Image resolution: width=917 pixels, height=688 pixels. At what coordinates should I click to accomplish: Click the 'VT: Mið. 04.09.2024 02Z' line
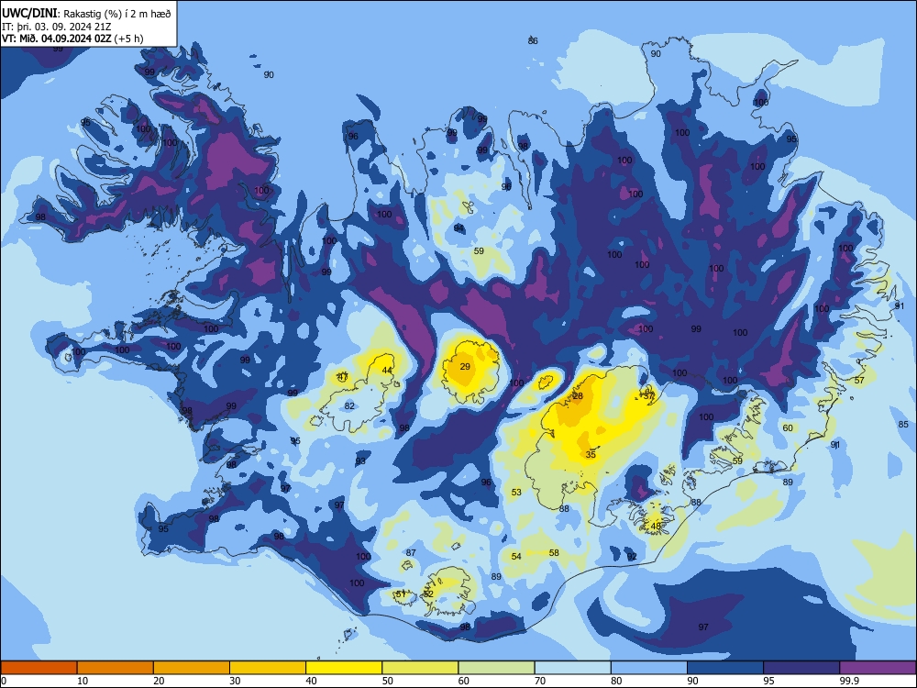click(x=57, y=39)
